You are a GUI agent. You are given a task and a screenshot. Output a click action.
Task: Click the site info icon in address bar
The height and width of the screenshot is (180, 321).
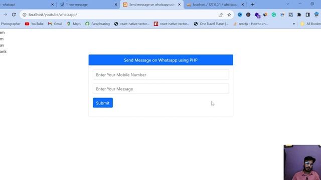point(25,14)
